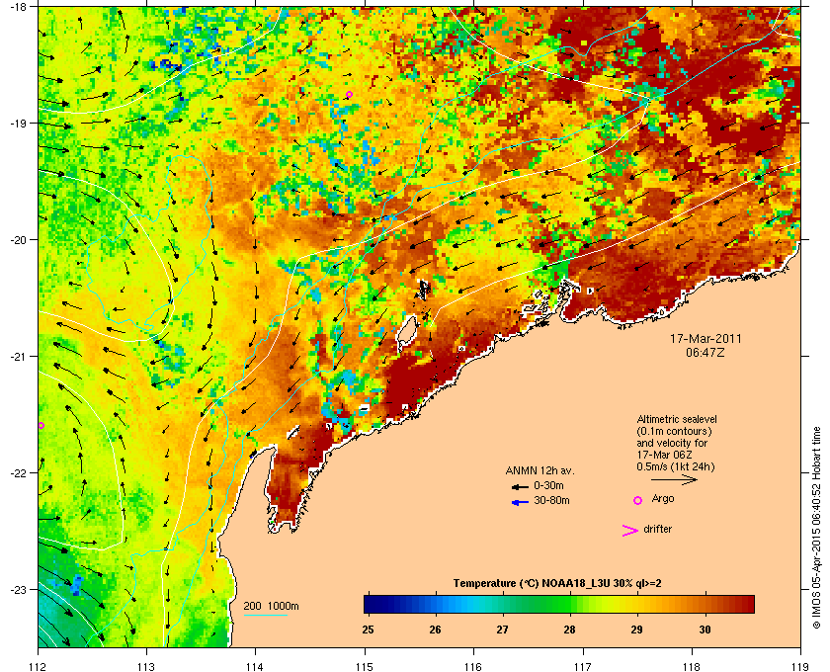Click the dark red 30°C end of colorbar
This screenshot has width=830, height=672.
(747, 604)
